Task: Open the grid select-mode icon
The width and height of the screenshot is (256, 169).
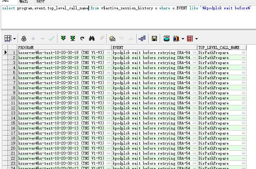Action: tap(8, 39)
